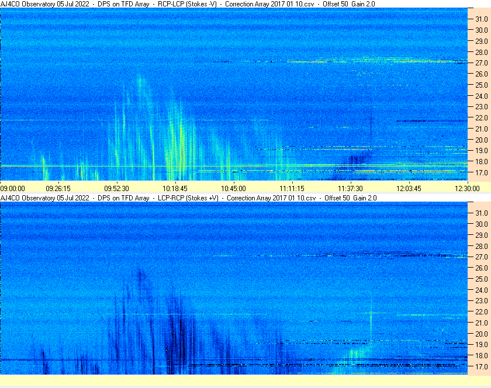Click the 17.0 frequency label on the upper plot

(x=482, y=172)
